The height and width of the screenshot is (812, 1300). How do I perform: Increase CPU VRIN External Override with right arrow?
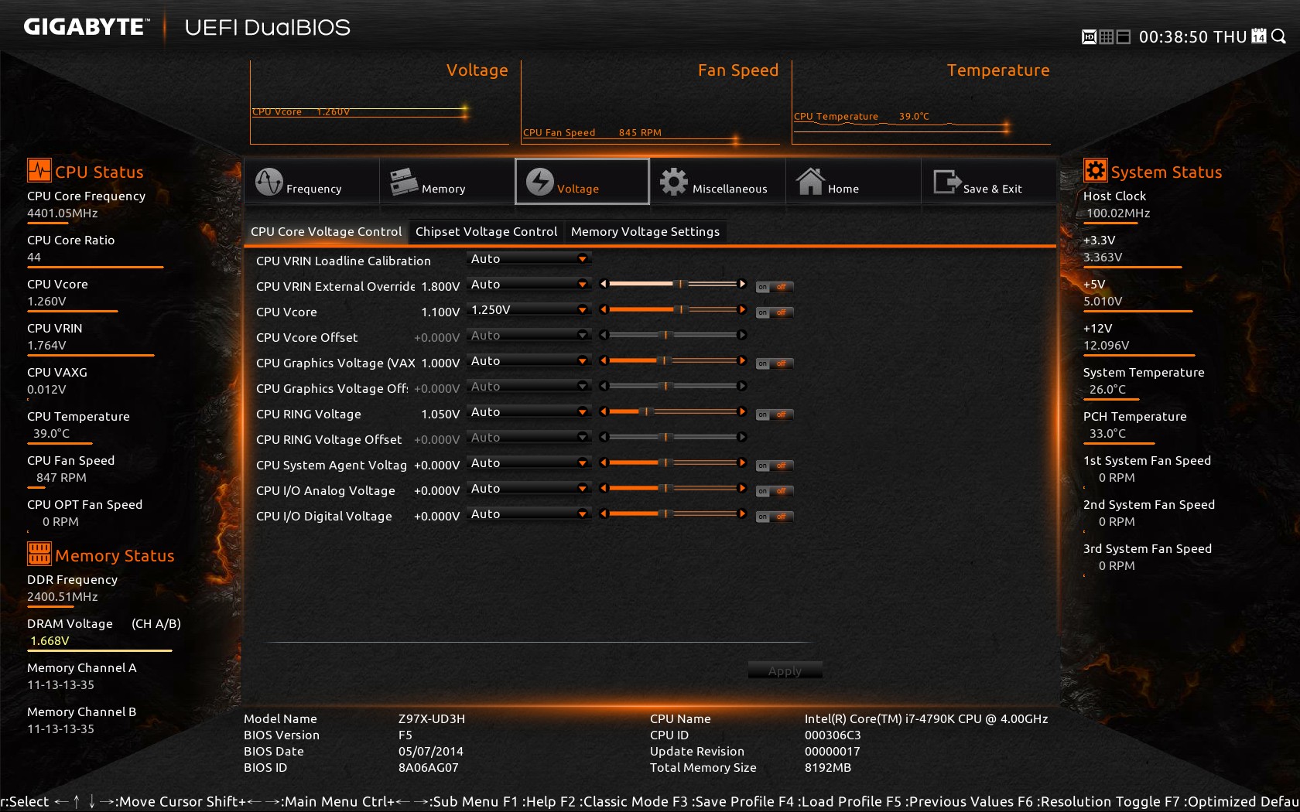[742, 284]
